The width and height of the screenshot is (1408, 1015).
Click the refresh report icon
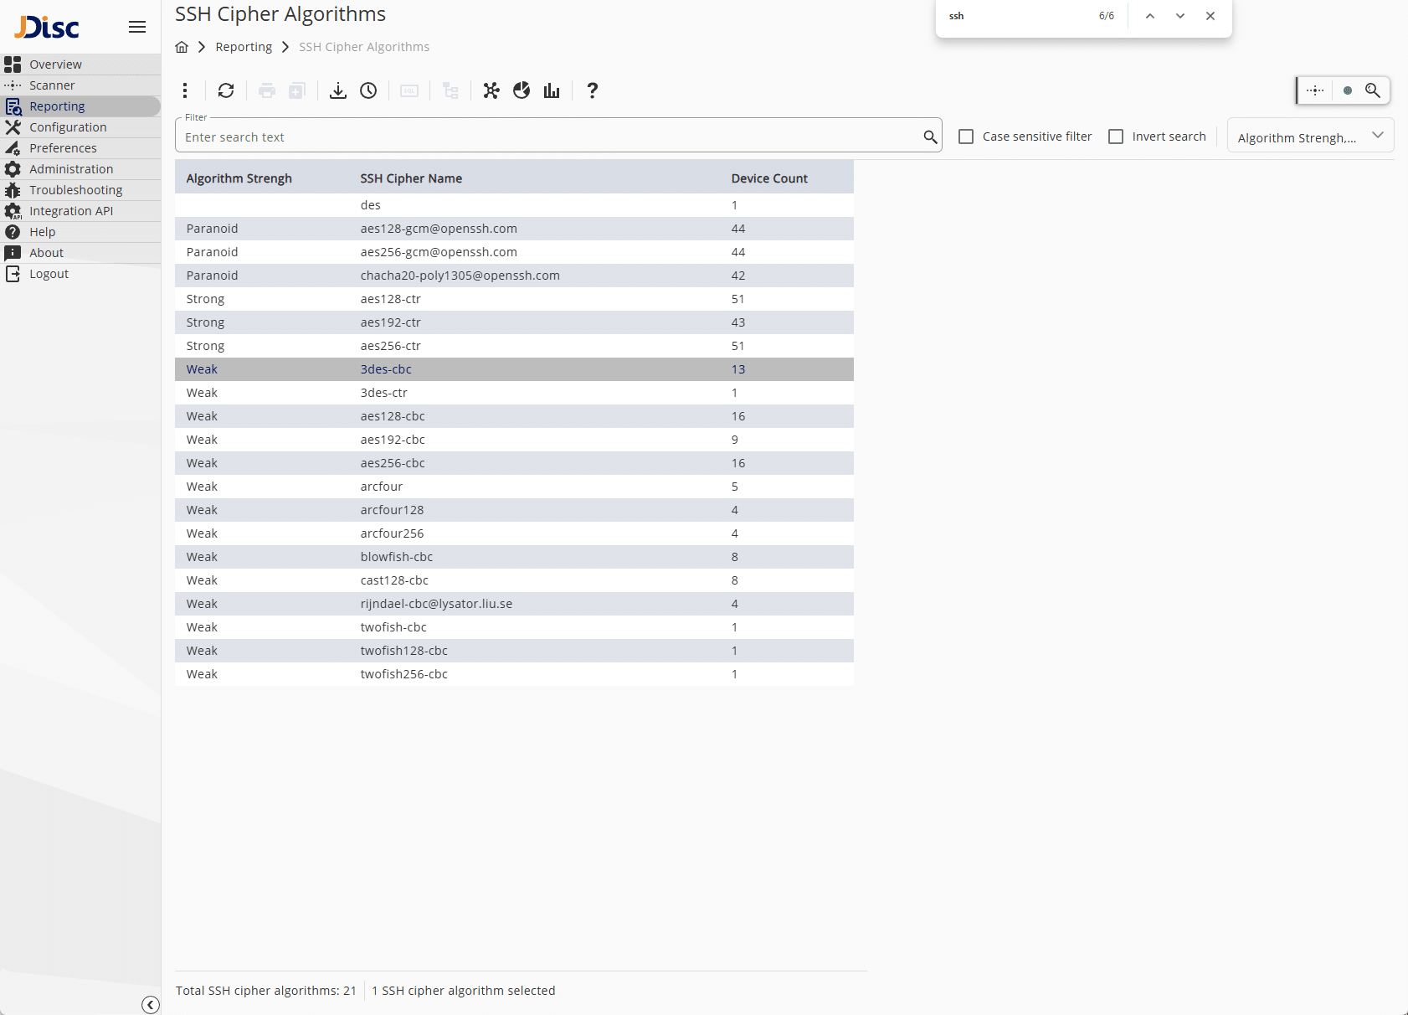[226, 90]
